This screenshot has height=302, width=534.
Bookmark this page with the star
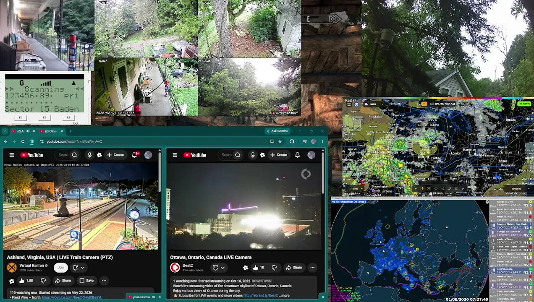(x=280, y=142)
